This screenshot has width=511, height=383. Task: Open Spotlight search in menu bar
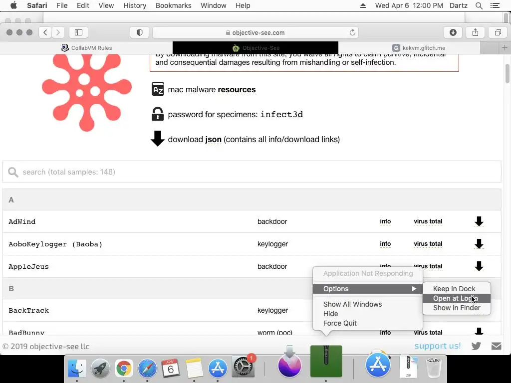479,5
